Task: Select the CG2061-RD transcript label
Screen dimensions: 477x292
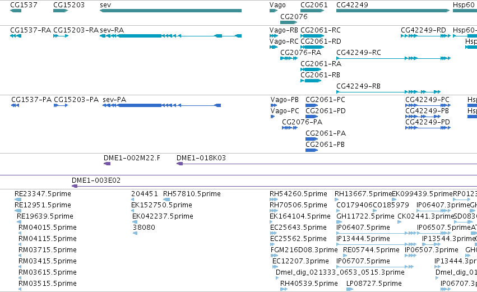Action: pyautogui.click(x=321, y=41)
